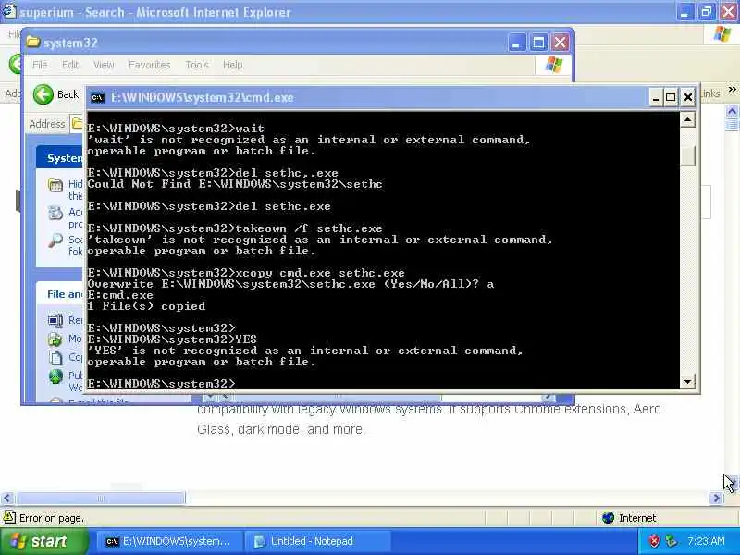Screen dimensions: 740x555
Task: Click the Search for files magnifier icon
Action: pyautogui.click(x=55, y=240)
